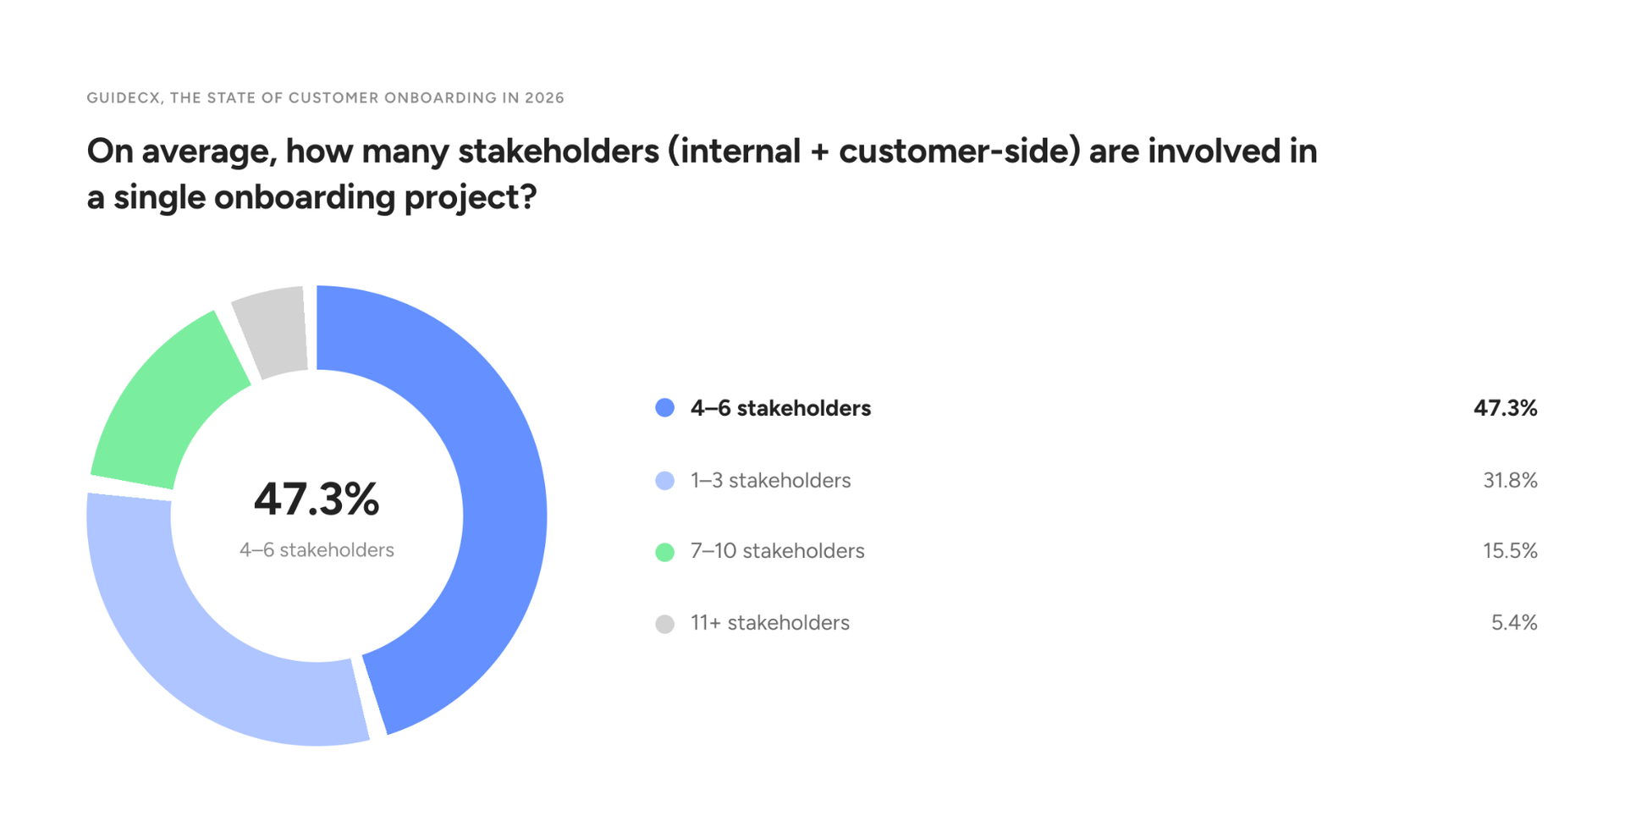The image size is (1625, 833).
Task: Click the 11+ stakeholders legend label
Action: [769, 623]
